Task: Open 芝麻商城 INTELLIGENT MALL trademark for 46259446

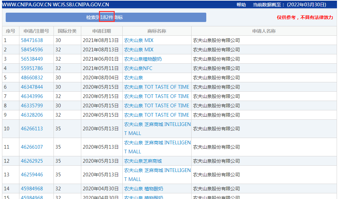Action: click(x=157, y=175)
